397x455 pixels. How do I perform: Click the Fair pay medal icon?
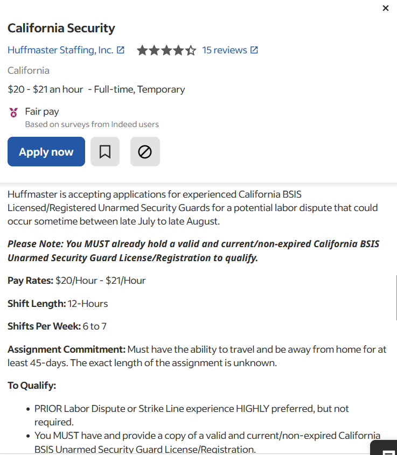point(13,113)
